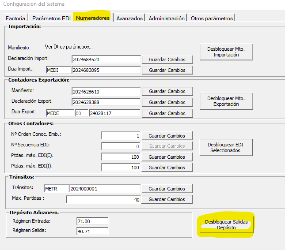Click the Tránsitos METR prefix field
Screen dimensions: 285x250
point(56,189)
